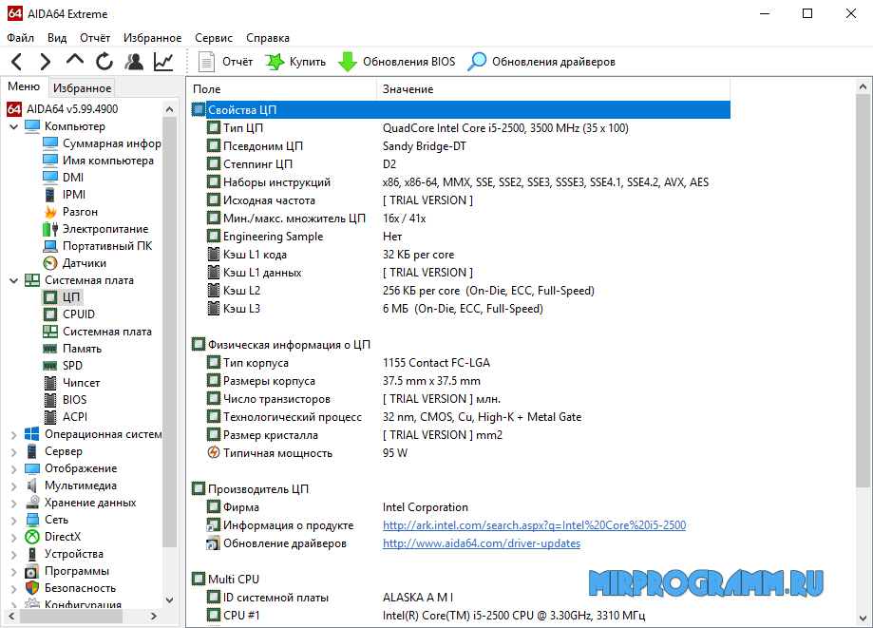Image resolution: width=873 pixels, height=628 pixels.
Task: Click the Поле column header
Action: pyautogui.click(x=283, y=89)
